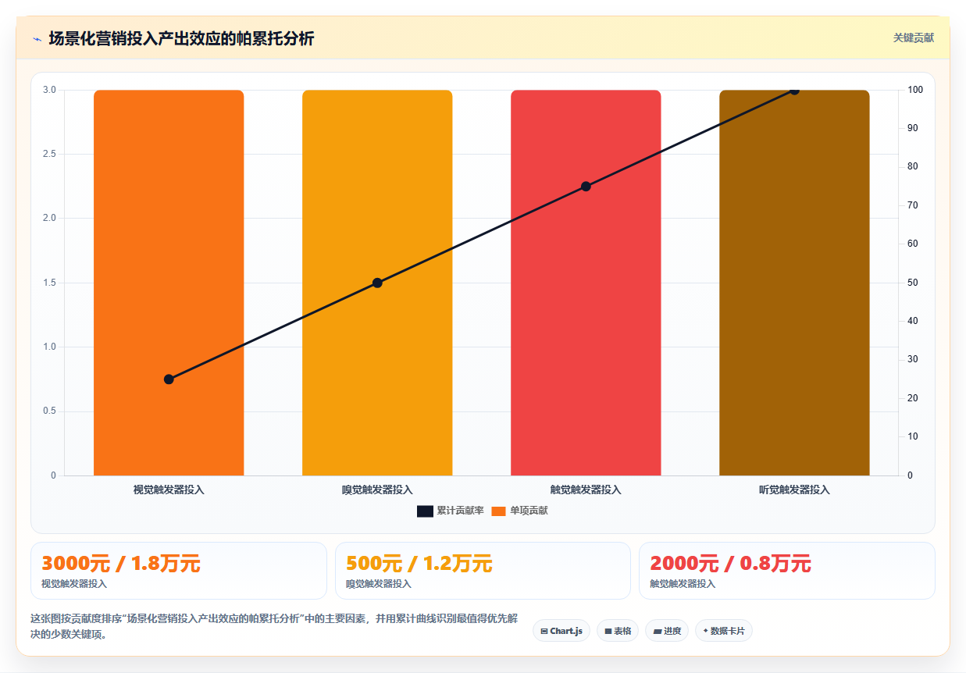Click the right axis value 100
This screenshot has height=673, width=966.
coord(915,90)
